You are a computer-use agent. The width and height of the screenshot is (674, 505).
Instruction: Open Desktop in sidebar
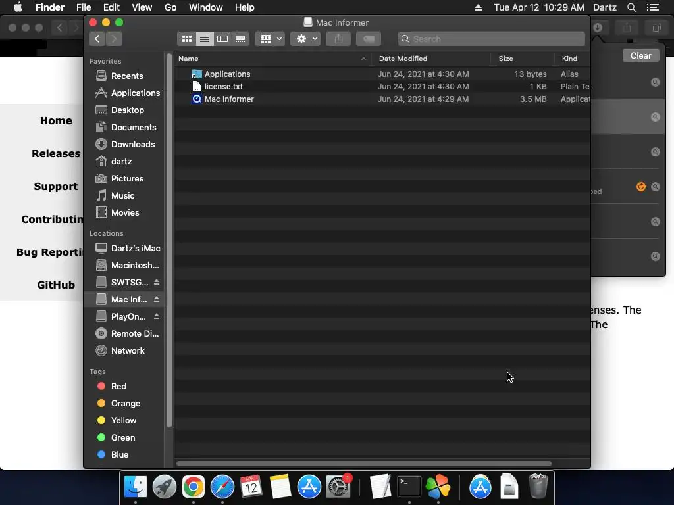click(x=124, y=110)
